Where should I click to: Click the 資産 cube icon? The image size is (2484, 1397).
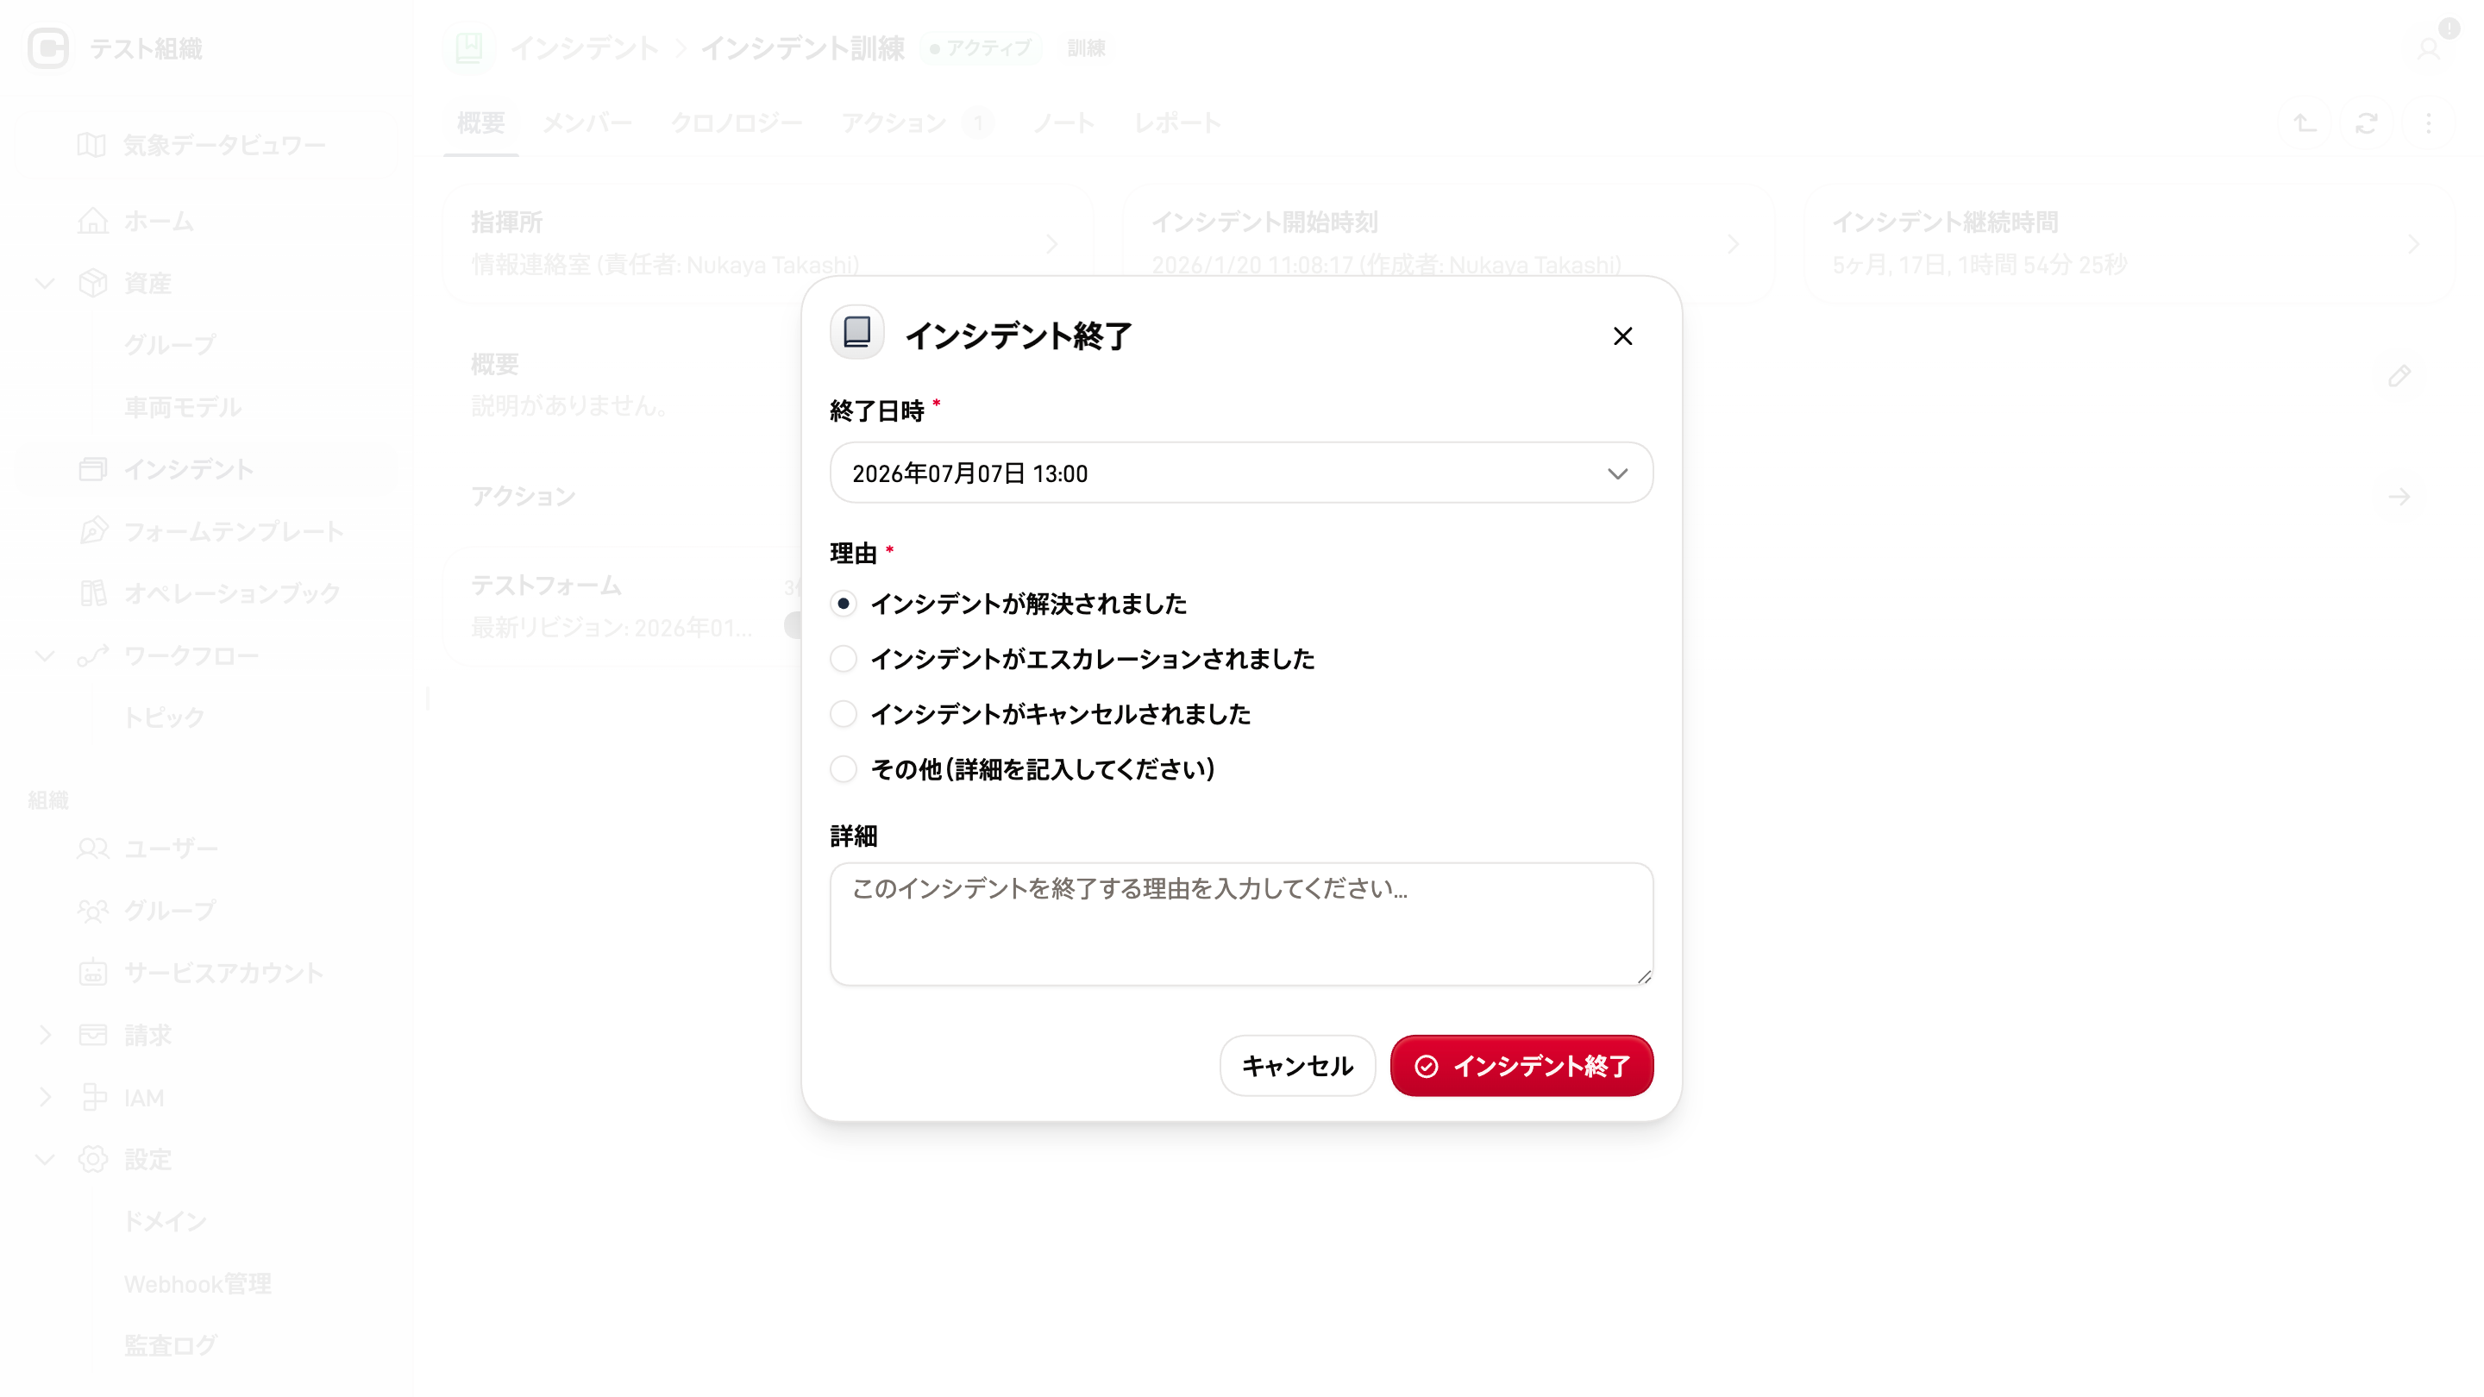(x=92, y=284)
